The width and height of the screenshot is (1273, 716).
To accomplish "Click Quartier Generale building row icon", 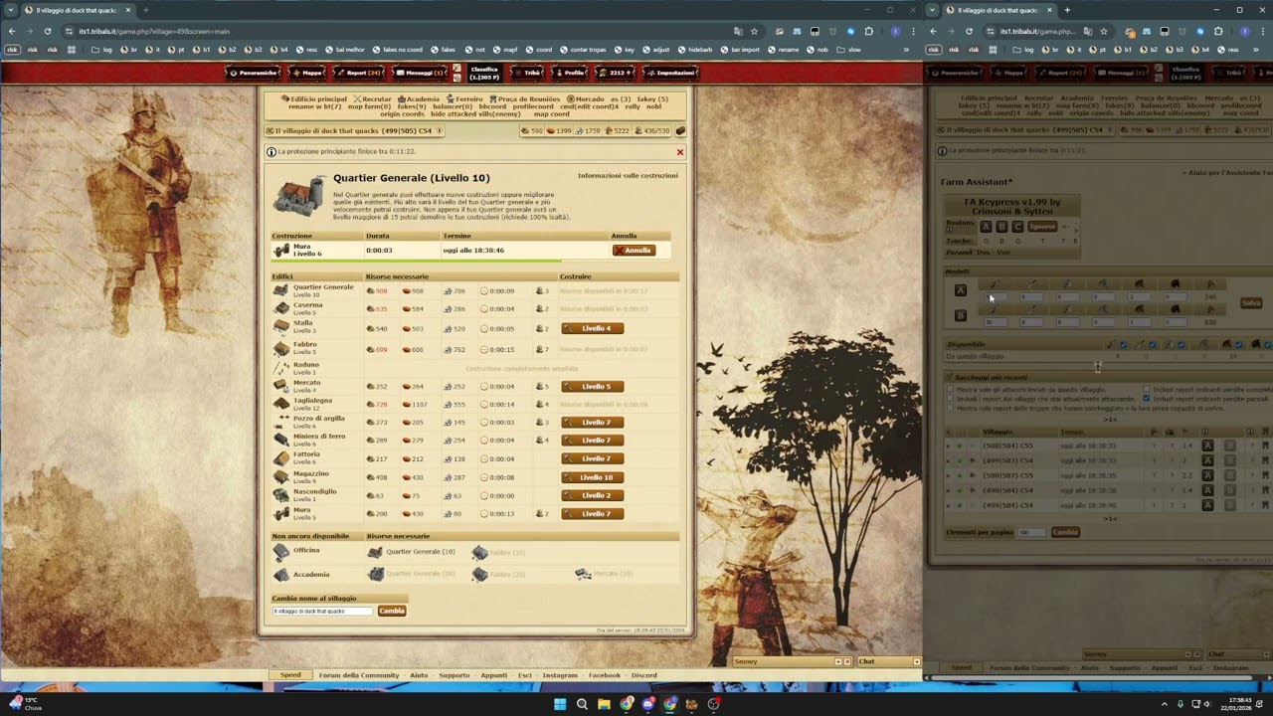I will (281, 291).
